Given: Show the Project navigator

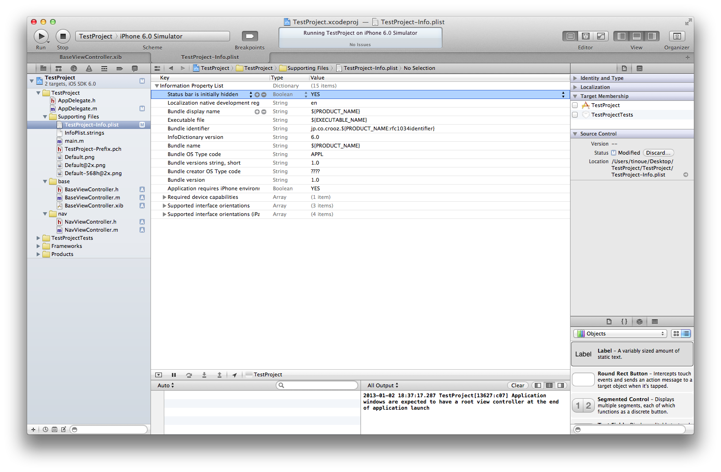Looking at the screenshot, I should coord(43,69).
